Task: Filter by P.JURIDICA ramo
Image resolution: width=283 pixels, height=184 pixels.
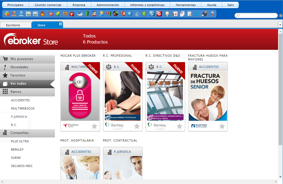Action: click(19, 117)
